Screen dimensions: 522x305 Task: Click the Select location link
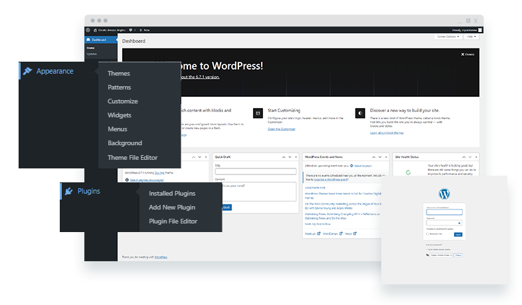tap(363, 166)
